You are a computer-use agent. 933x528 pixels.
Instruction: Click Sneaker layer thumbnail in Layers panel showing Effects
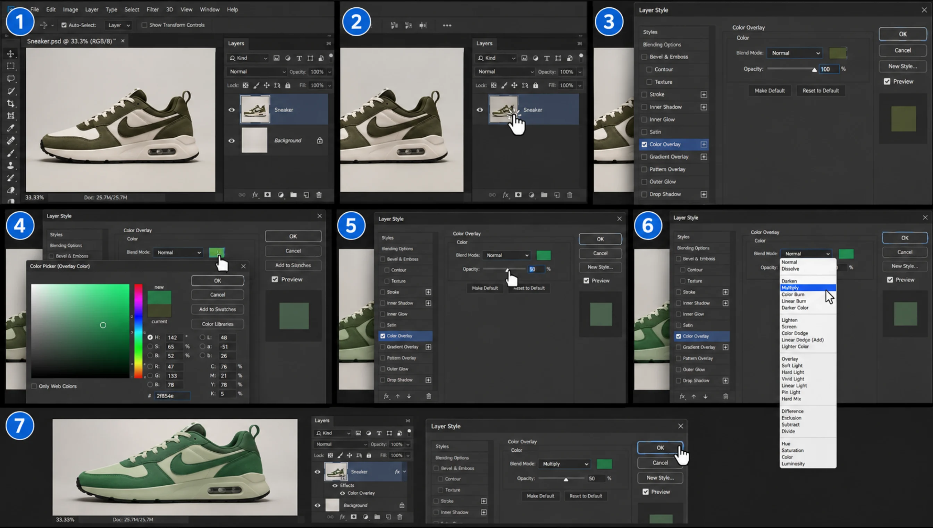336,471
